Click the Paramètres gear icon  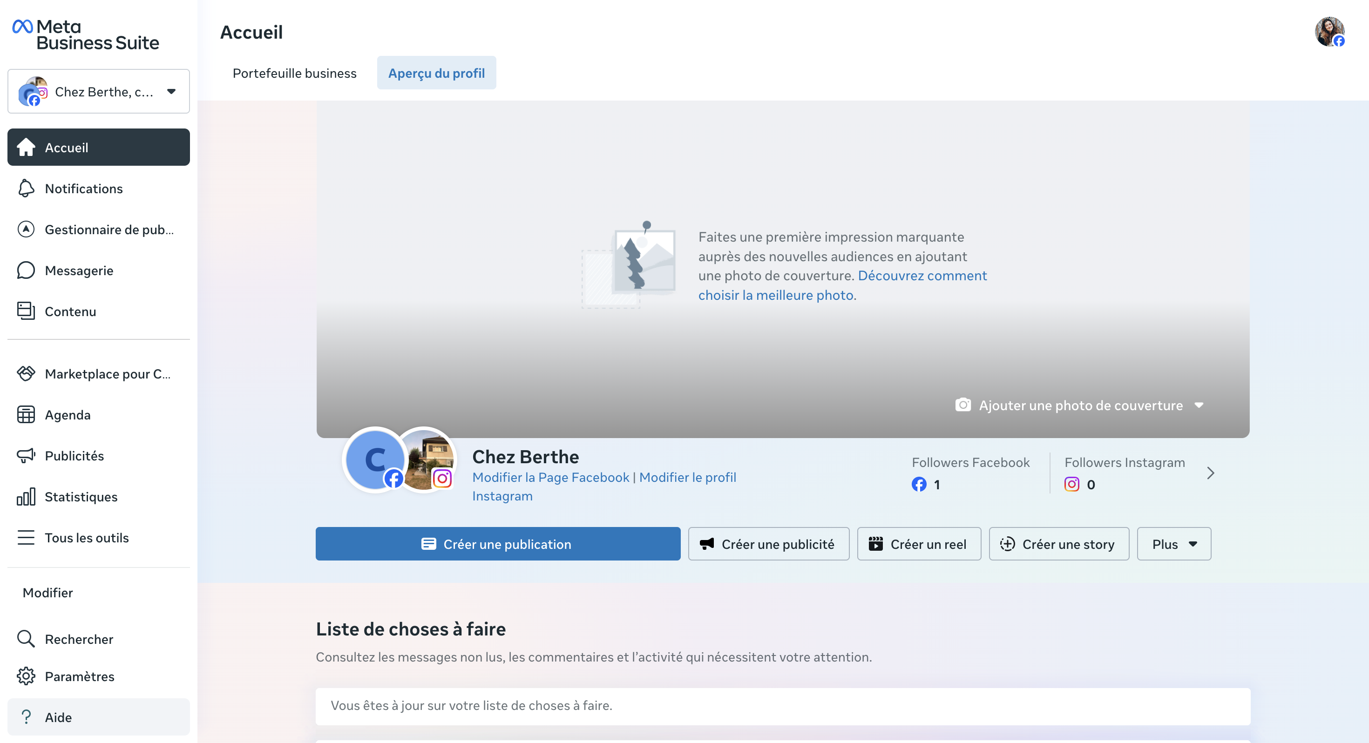(x=26, y=676)
